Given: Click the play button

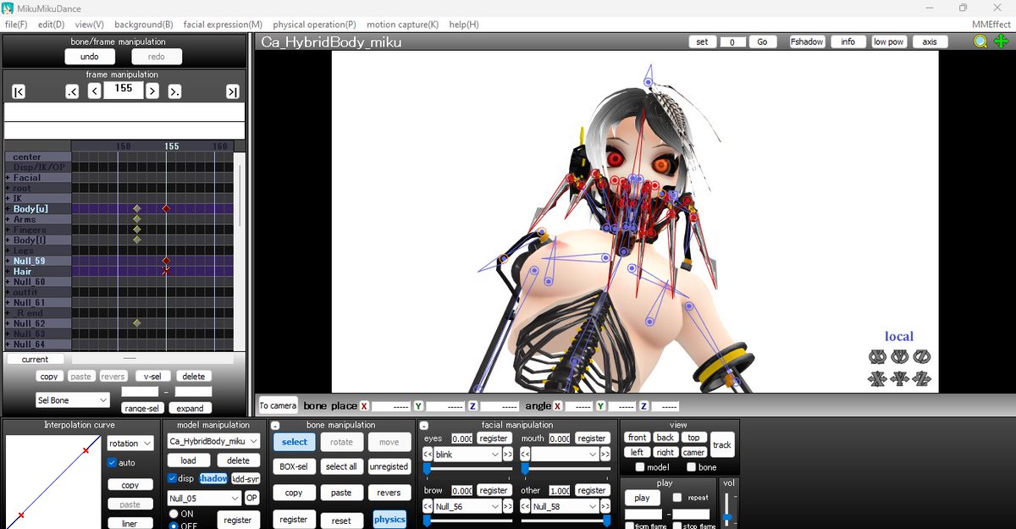Looking at the screenshot, I should pos(642,498).
